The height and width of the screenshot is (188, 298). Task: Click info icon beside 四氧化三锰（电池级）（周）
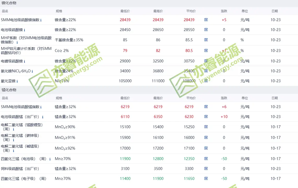click(x=50, y=159)
